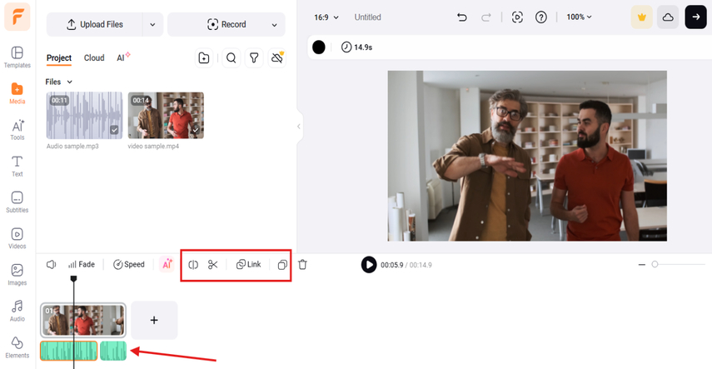712x369 pixels.
Task: Select the video sample.mp4 thumbnail
Action: tap(166, 116)
